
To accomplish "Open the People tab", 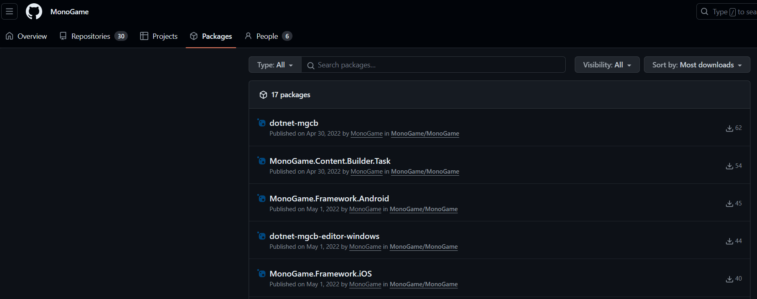I will click(x=268, y=36).
